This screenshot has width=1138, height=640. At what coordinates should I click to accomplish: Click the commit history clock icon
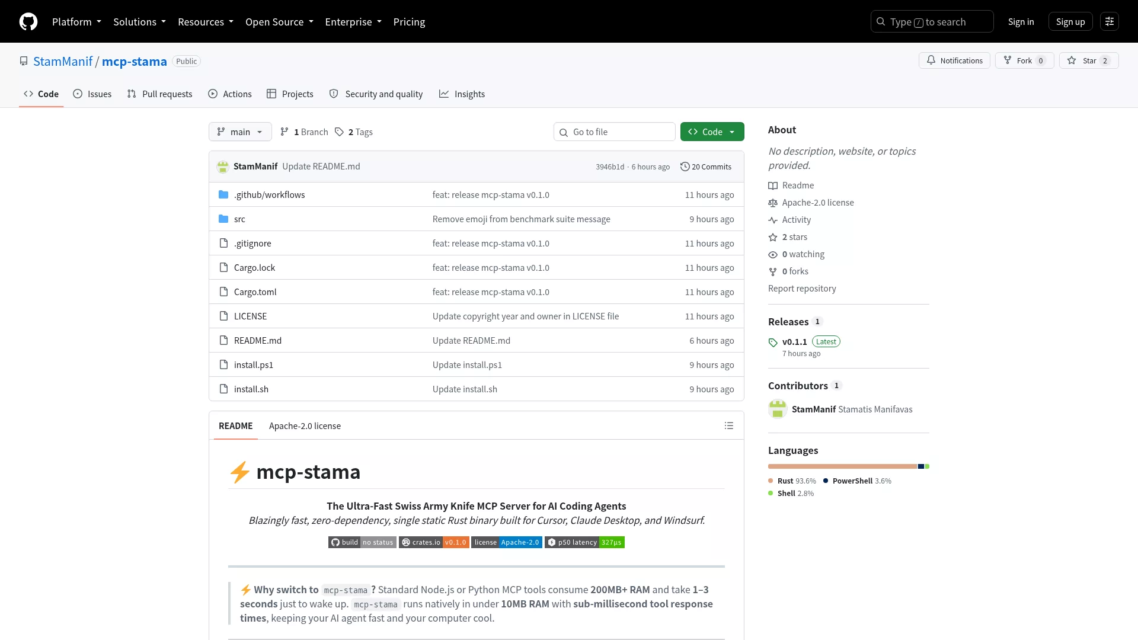685,167
